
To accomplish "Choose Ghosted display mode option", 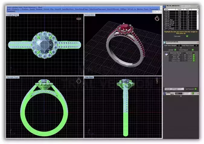I will pos(46,9).
